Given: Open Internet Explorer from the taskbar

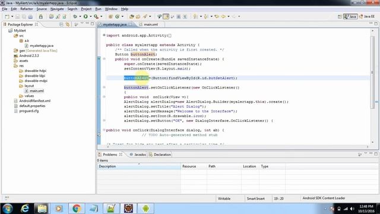Looking at the screenshot, I should point(25,209).
